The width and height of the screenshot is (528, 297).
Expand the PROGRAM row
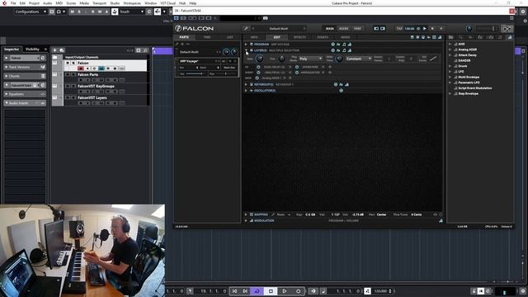(246, 45)
